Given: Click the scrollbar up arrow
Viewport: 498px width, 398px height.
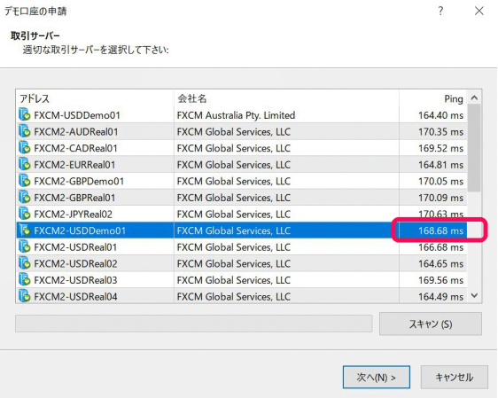Looking at the screenshot, I should (x=474, y=98).
